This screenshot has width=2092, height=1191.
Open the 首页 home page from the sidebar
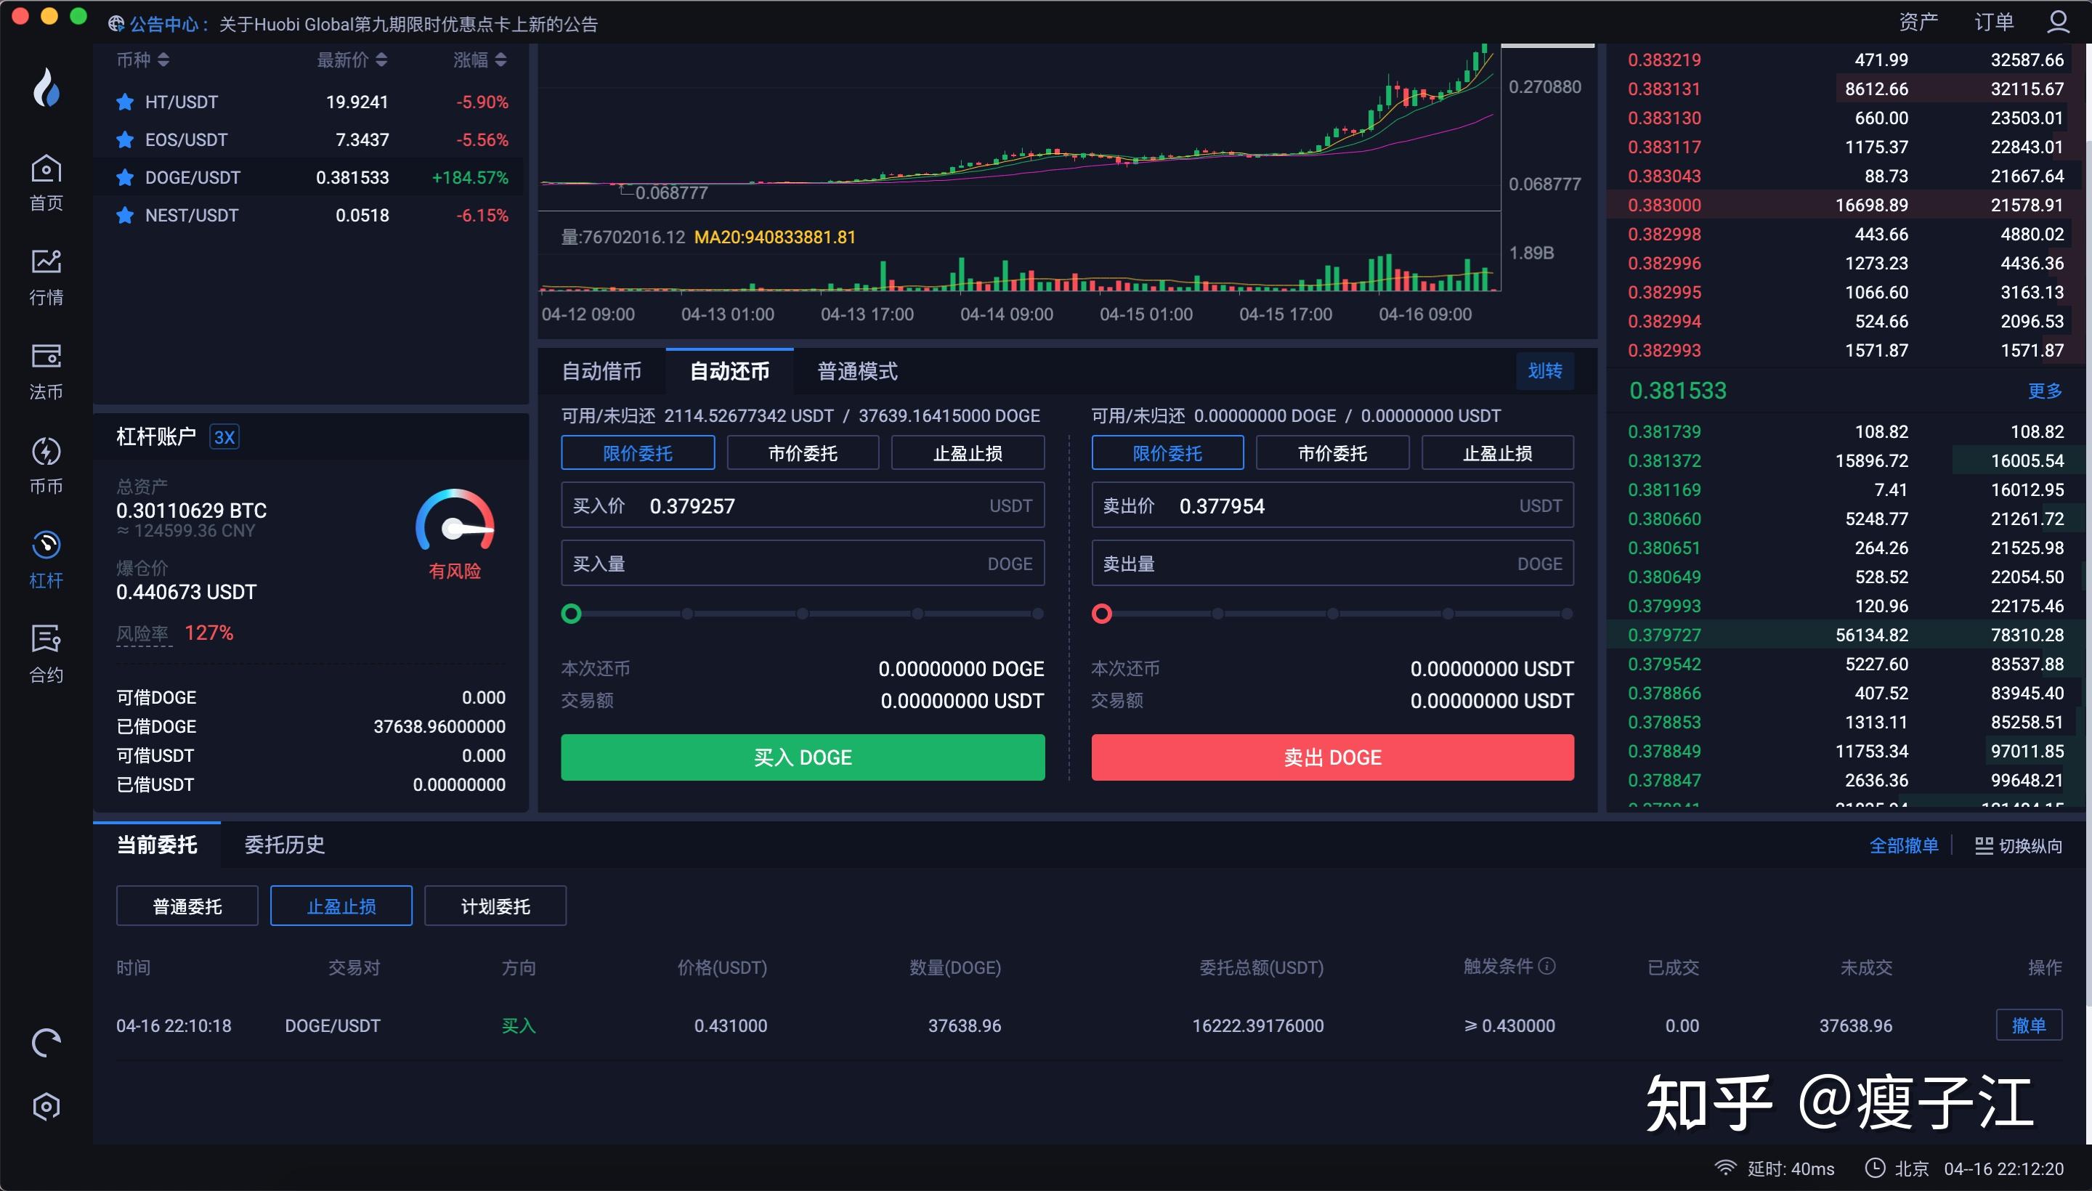(x=46, y=182)
